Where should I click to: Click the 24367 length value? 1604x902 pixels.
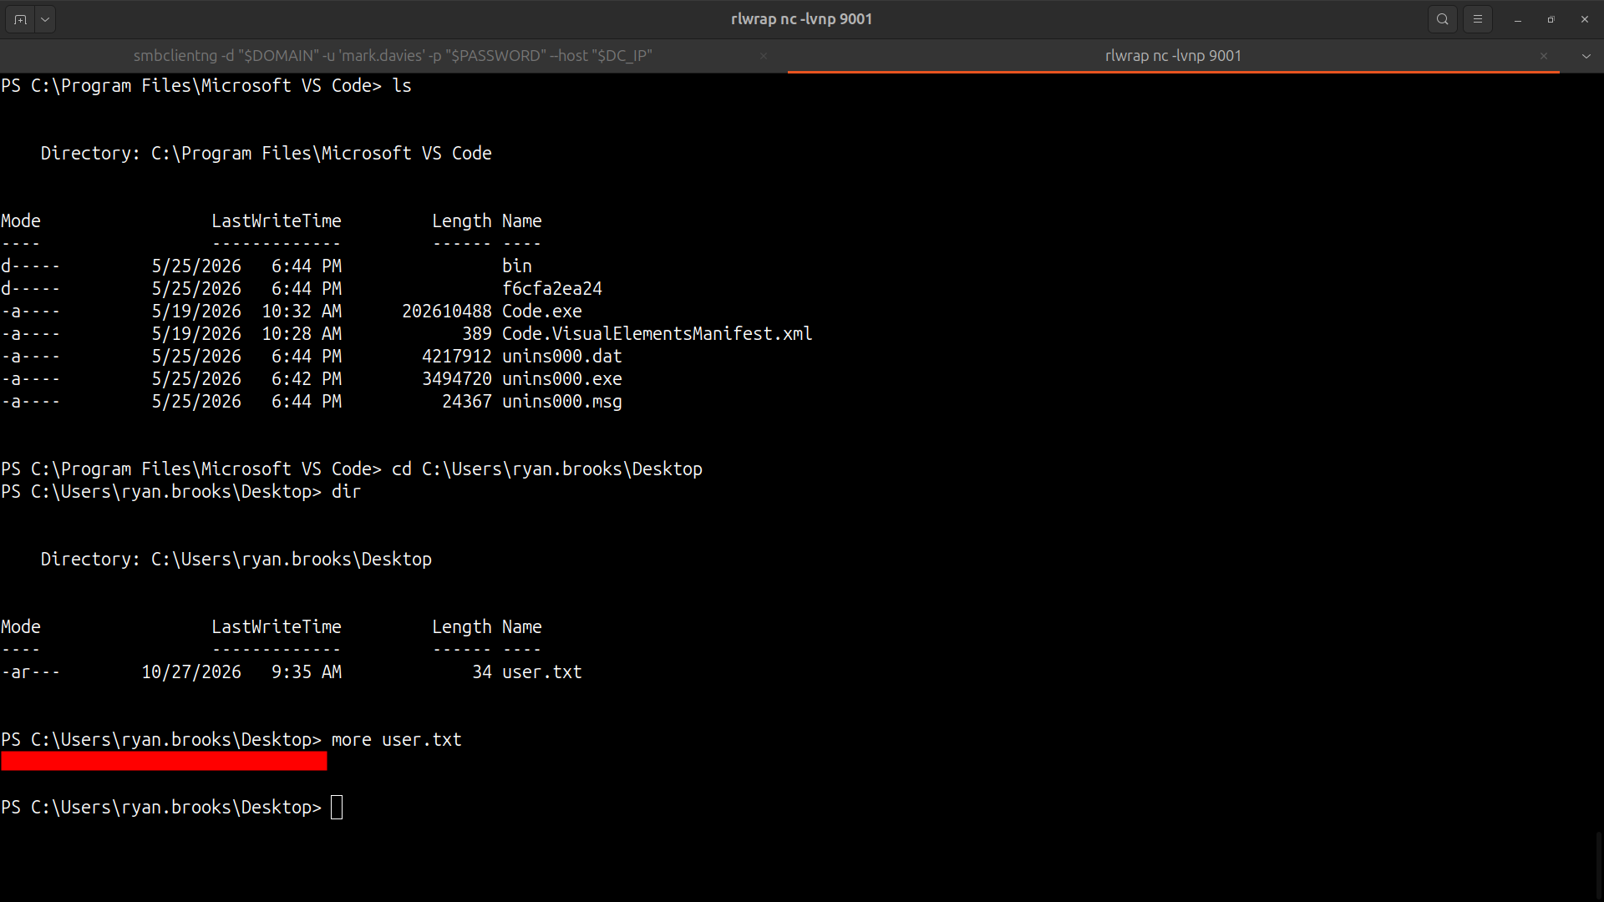[467, 402]
